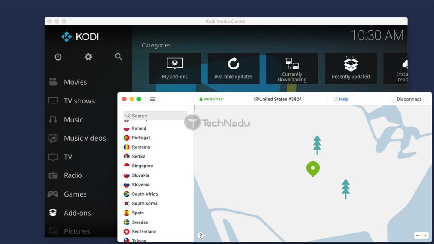Open VPN preferences sliders icon

(153, 99)
